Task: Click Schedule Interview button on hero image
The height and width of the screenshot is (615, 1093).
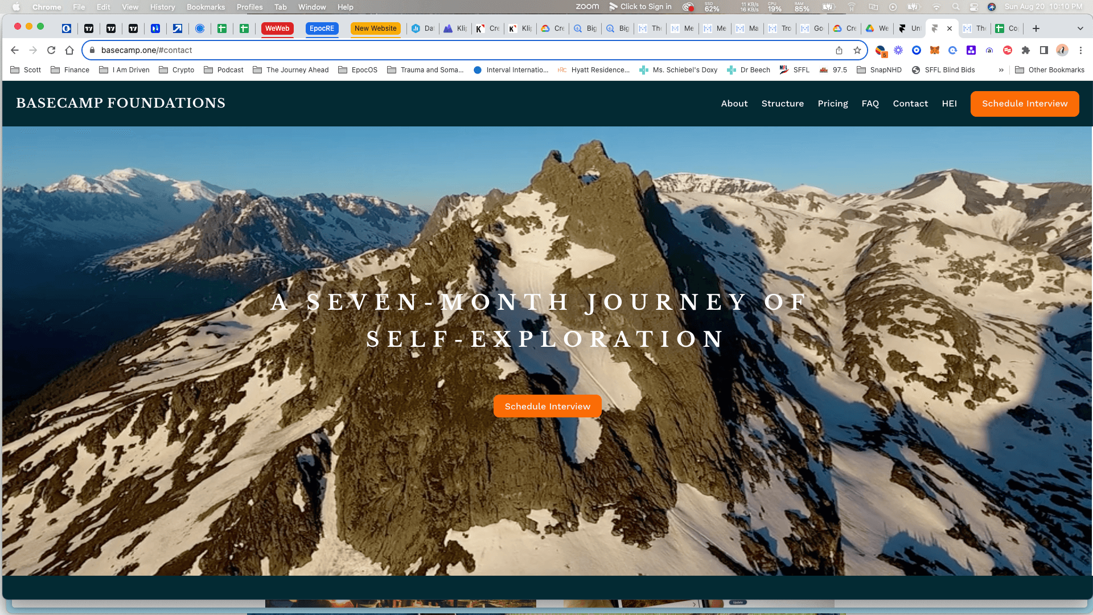Action: [x=547, y=406]
